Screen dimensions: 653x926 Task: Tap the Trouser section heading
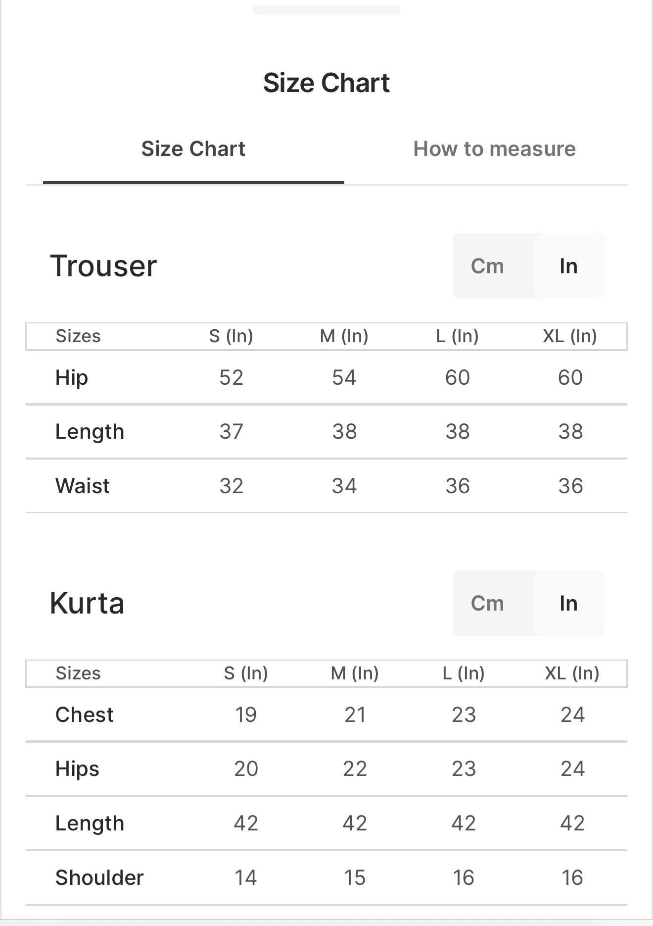103,266
